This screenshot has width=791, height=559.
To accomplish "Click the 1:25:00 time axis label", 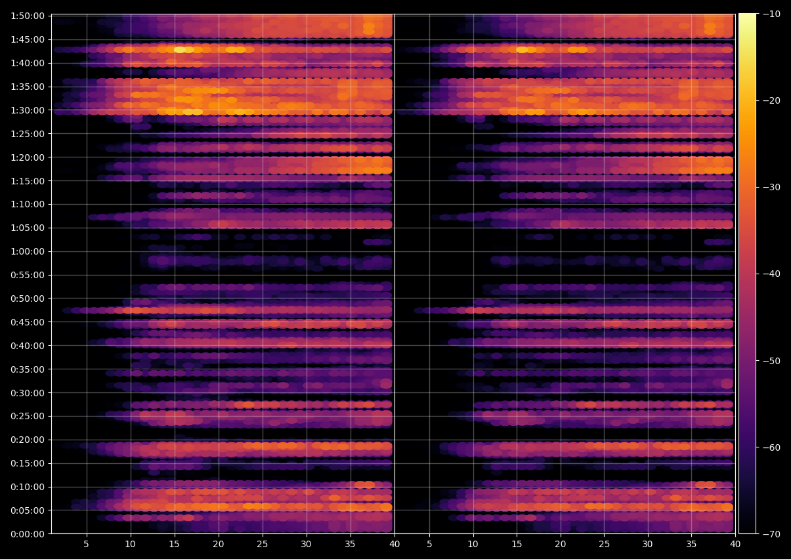I will (x=28, y=134).
